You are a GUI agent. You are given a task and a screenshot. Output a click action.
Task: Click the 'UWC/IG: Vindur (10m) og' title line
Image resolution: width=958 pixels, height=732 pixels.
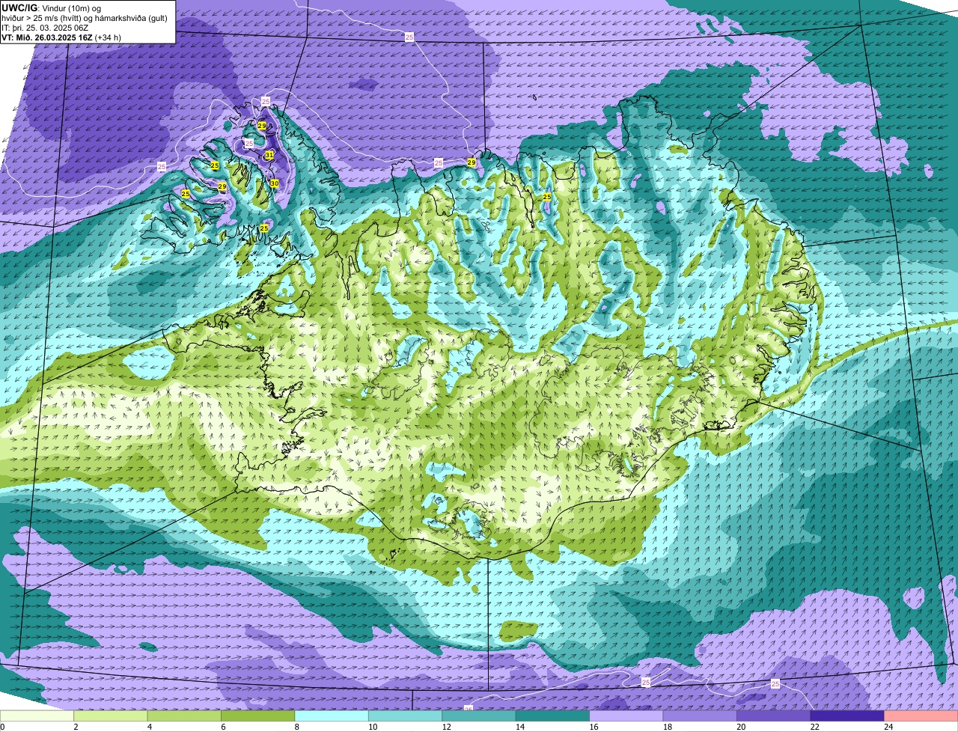pyautogui.click(x=52, y=7)
